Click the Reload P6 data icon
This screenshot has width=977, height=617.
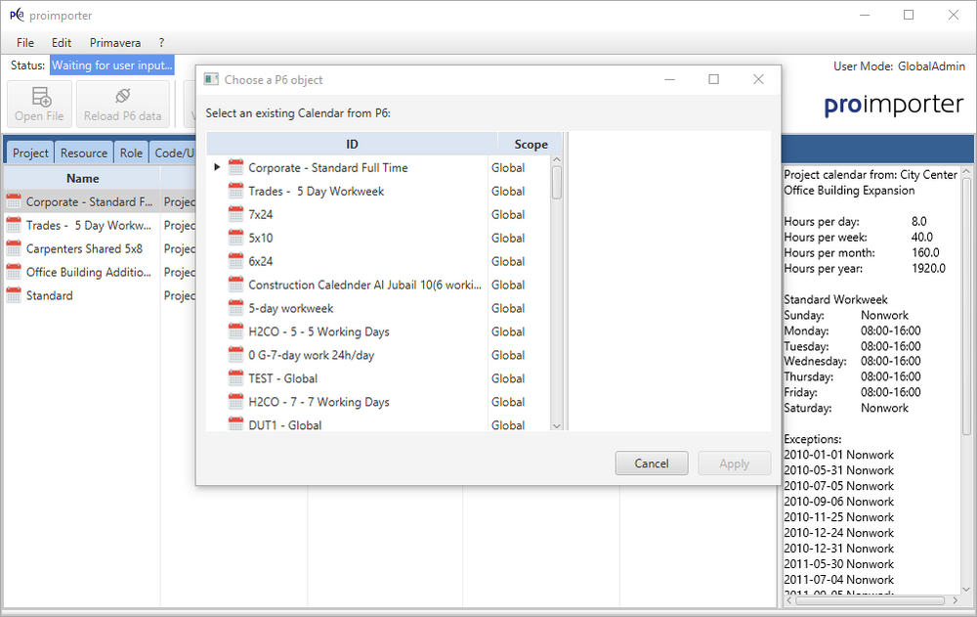[x=122, y=97]
